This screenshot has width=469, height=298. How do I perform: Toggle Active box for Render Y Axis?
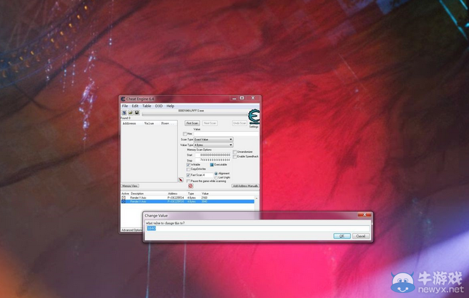pos(123,198)
